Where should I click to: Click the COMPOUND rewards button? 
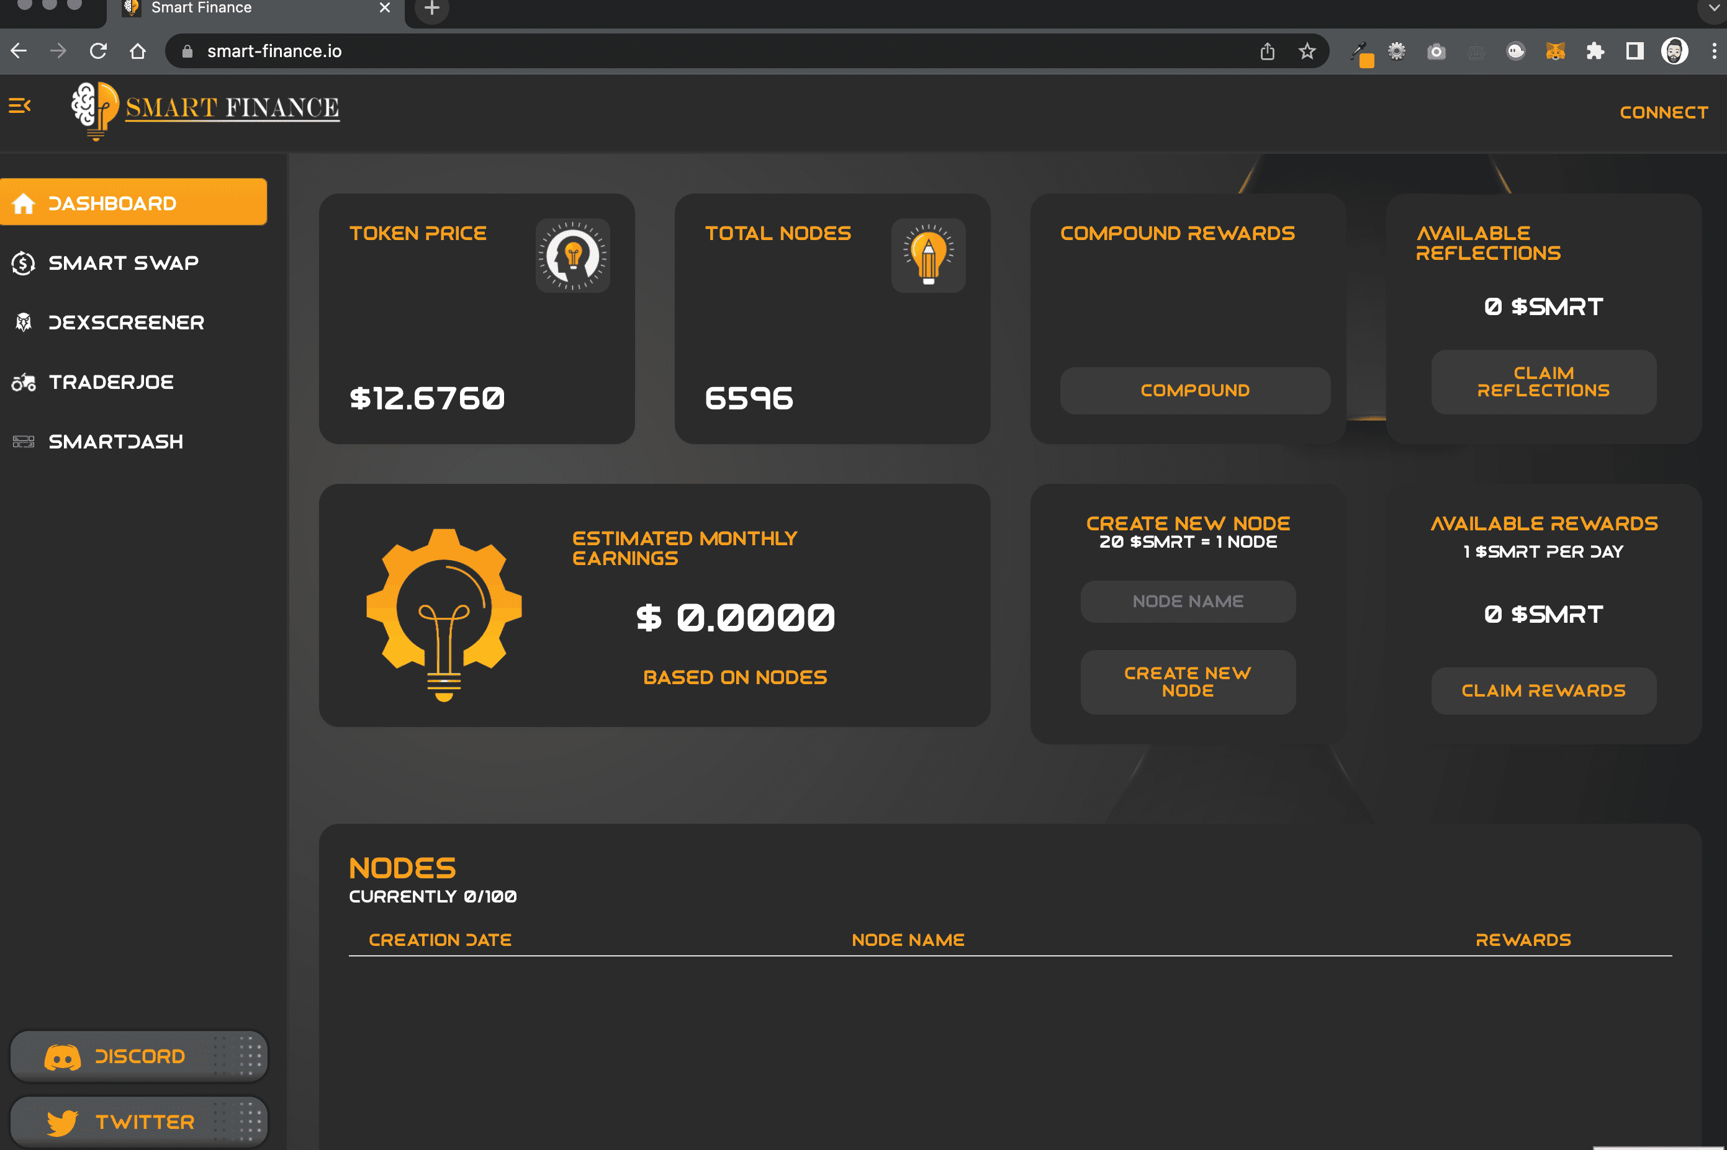click(1194, 390)
